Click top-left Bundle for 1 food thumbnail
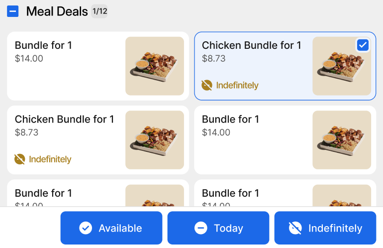This screenshot has width=383, height=248. point(155,66)
